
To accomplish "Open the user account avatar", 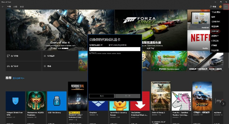I will tap(220, 7).
